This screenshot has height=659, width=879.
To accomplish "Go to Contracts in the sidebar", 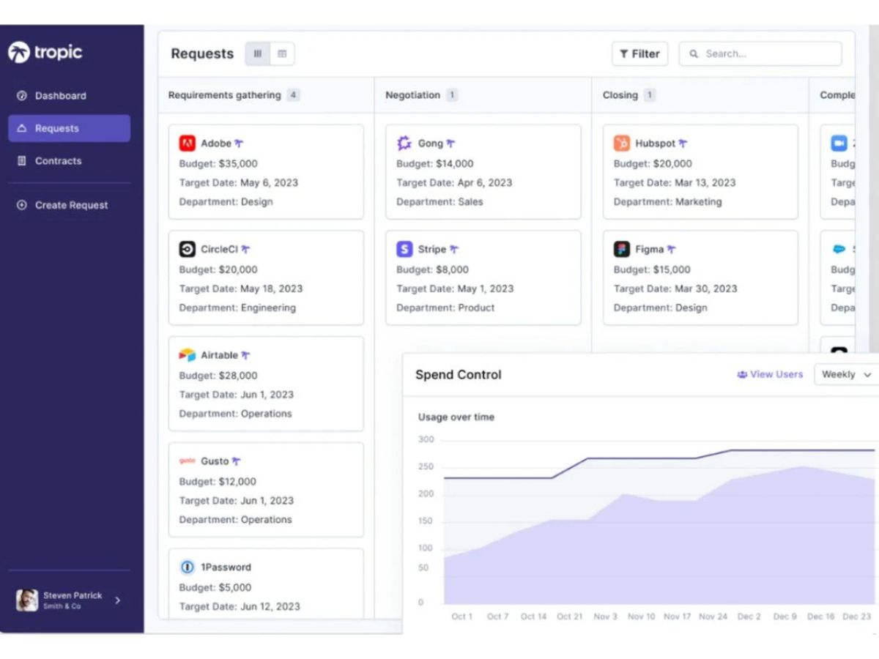I will pos(70,161).
